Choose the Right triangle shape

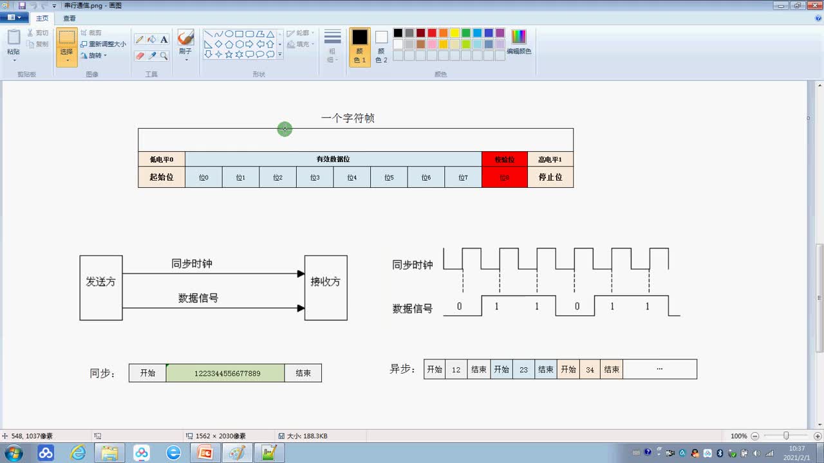click(x=208, y=44)
